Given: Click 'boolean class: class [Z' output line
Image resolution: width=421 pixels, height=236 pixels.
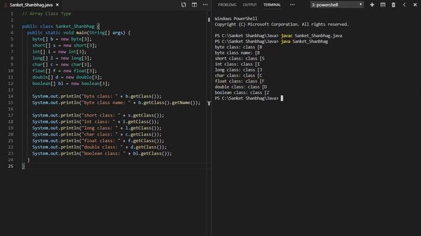Looking at the screenshot, I should tap(241, 92).
